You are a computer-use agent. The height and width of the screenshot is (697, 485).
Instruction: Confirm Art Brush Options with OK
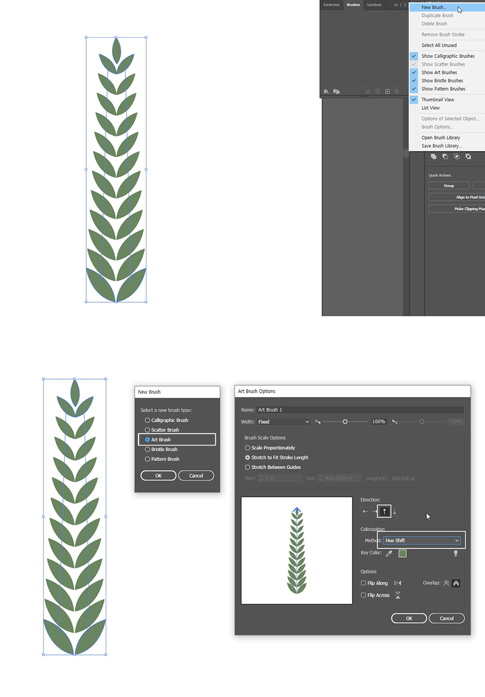click(409, 618)
